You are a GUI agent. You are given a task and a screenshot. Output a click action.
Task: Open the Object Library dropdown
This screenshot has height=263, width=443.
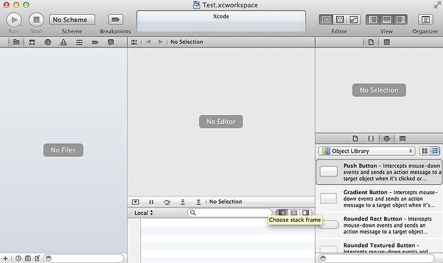point(367,151)
